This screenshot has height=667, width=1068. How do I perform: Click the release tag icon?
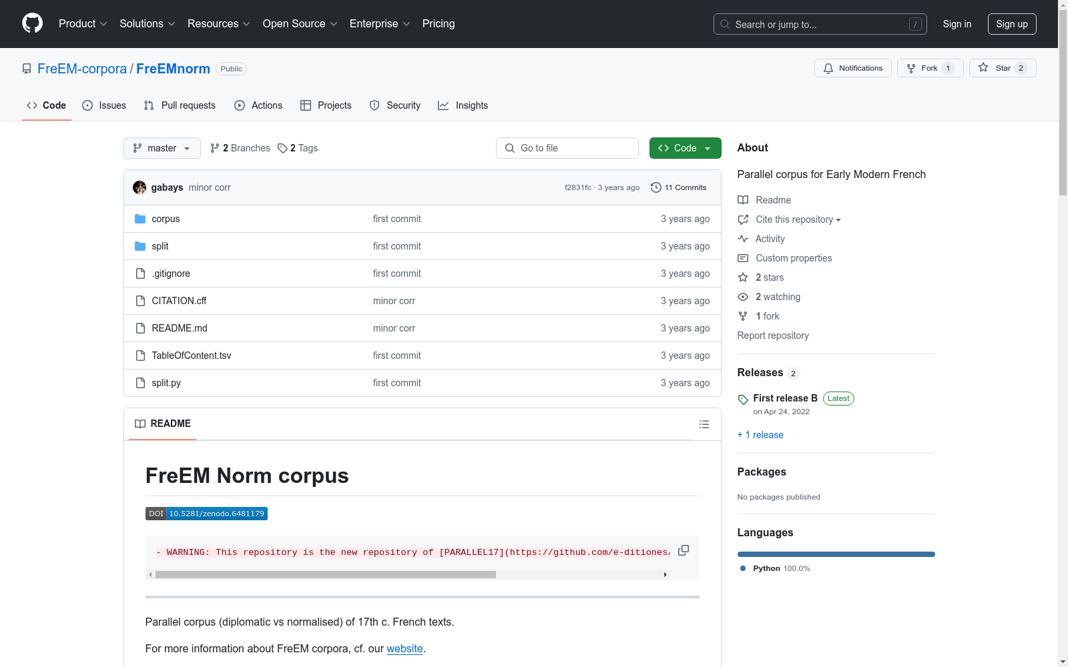point(743,400)
